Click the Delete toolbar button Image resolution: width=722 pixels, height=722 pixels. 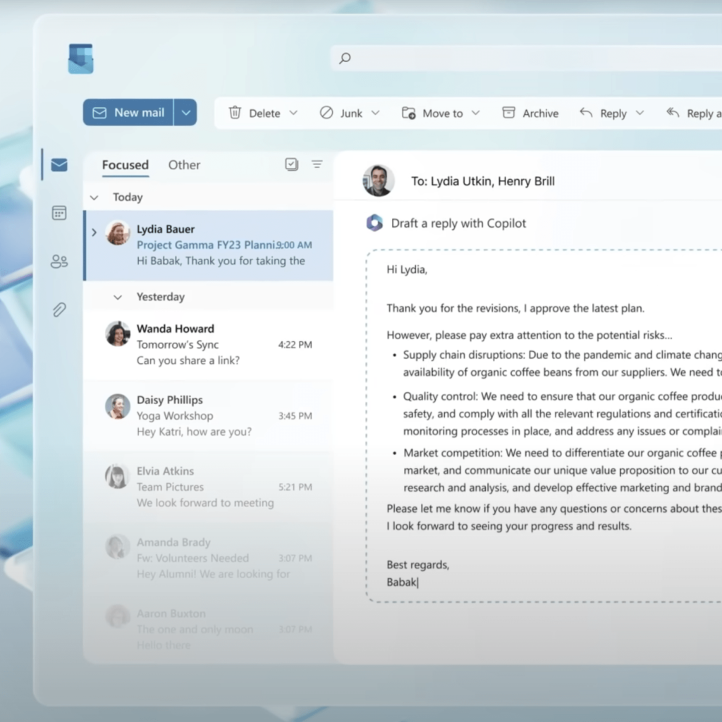pyautogui.click(x=255, y=113)
